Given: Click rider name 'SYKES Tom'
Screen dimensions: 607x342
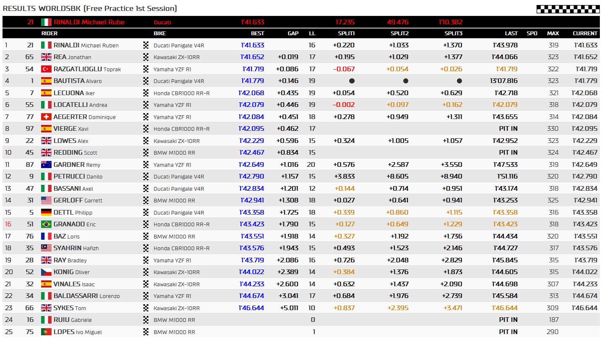Looking at the screenshot, I should coord(70,308).
